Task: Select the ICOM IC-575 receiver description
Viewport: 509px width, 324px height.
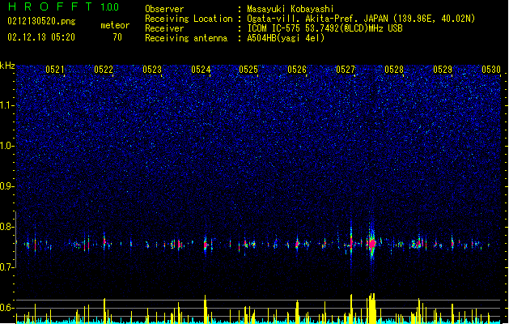Action: click(x=325, y=28)
